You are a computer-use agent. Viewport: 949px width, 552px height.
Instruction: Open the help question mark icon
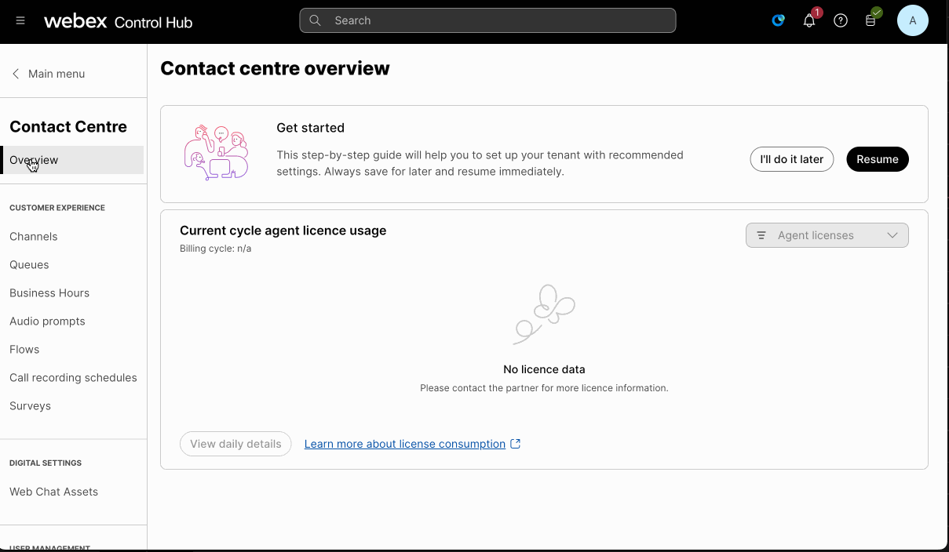point(841,21)
